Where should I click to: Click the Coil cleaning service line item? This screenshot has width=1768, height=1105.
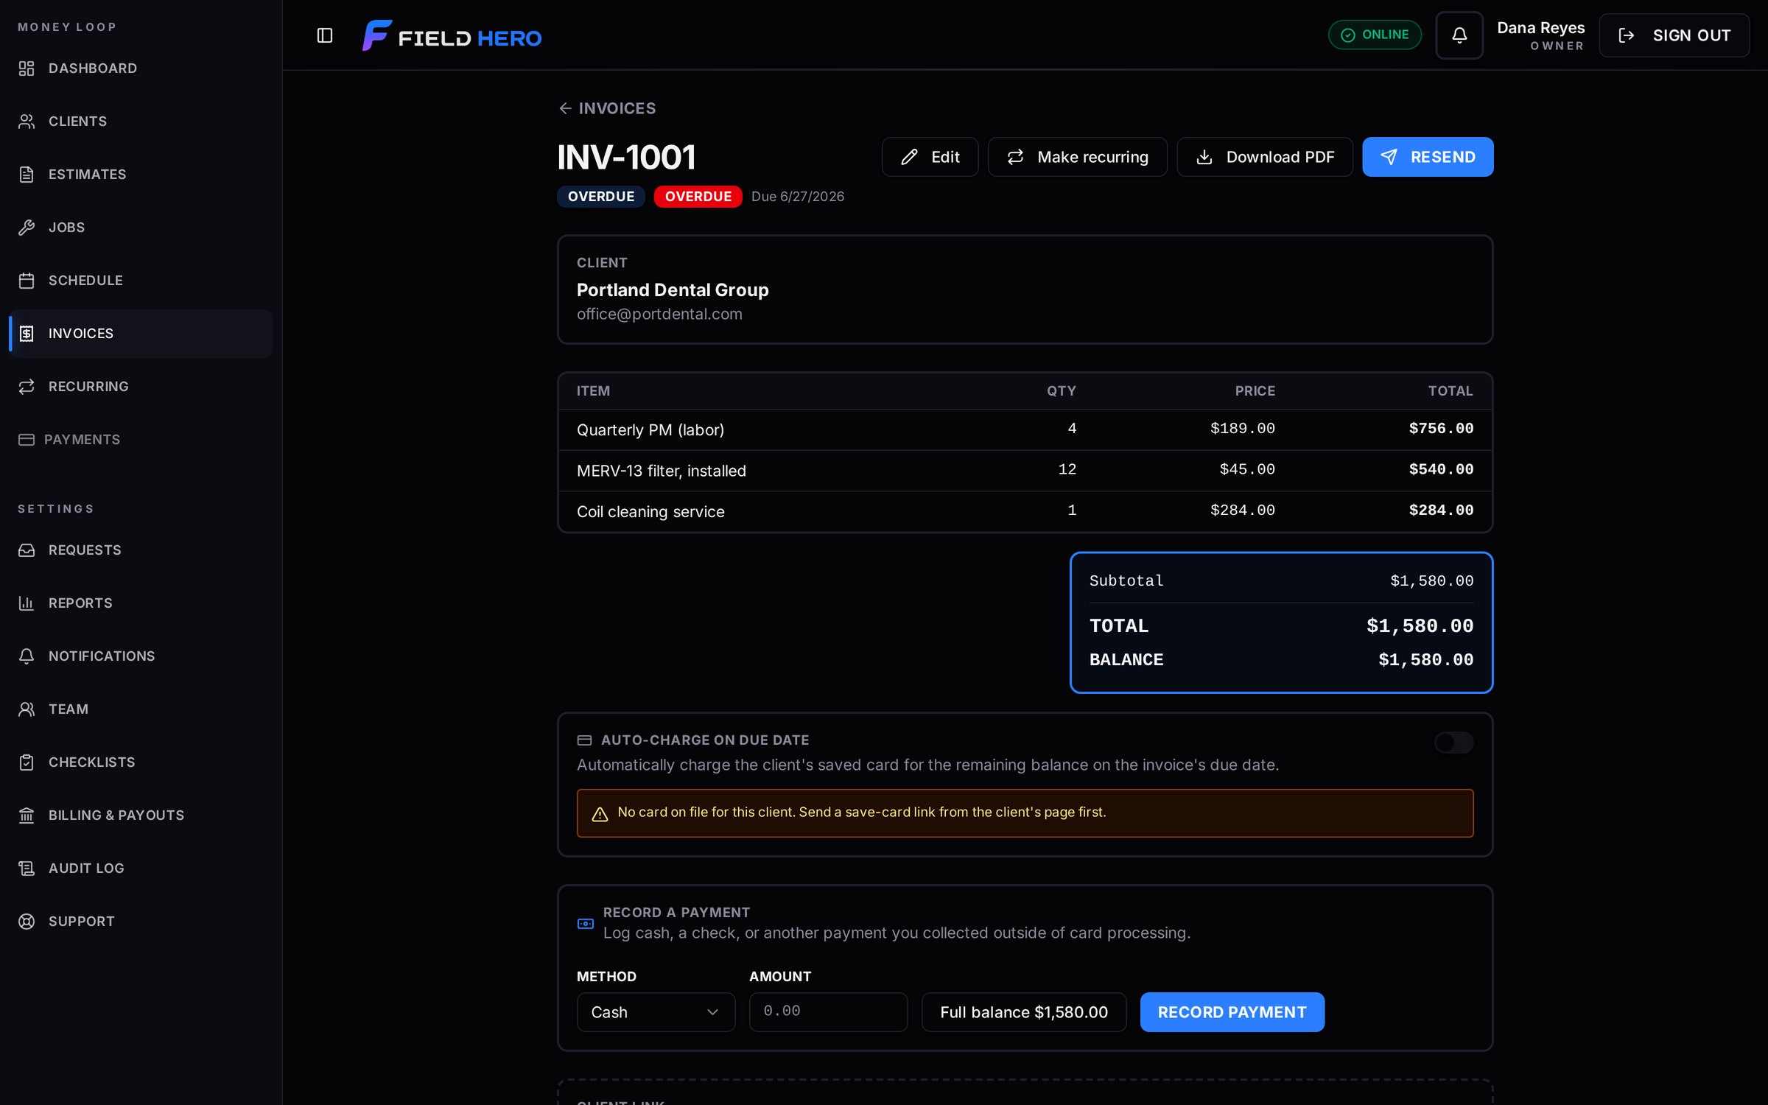coord(650,512)
